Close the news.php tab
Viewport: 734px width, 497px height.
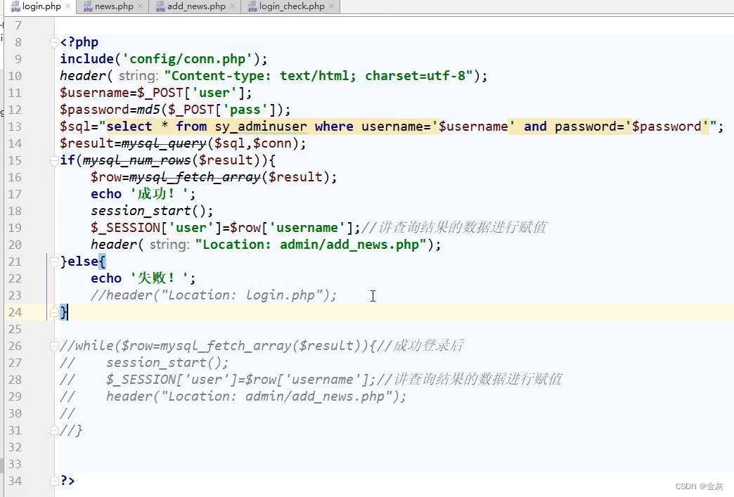coord(140,6)
